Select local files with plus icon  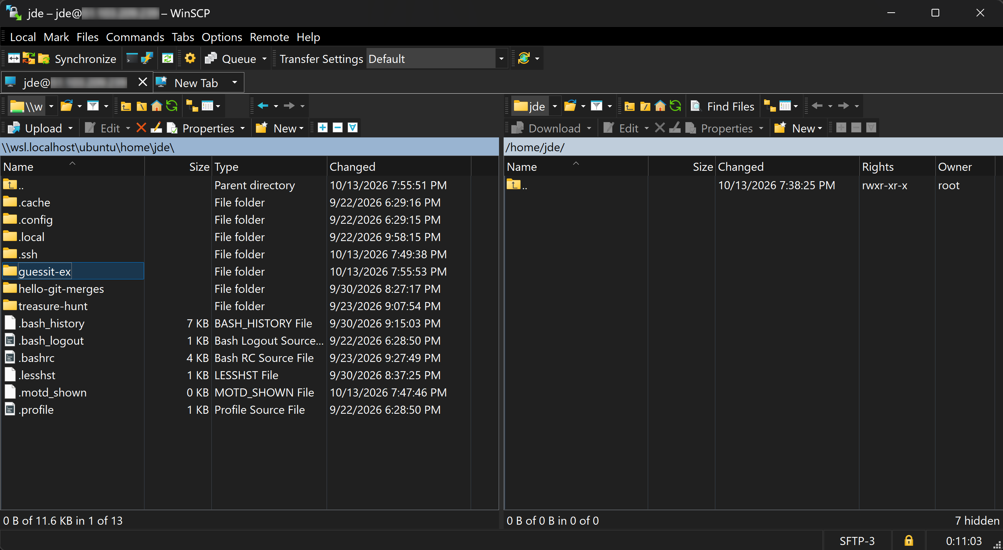(x=322, y=127)
